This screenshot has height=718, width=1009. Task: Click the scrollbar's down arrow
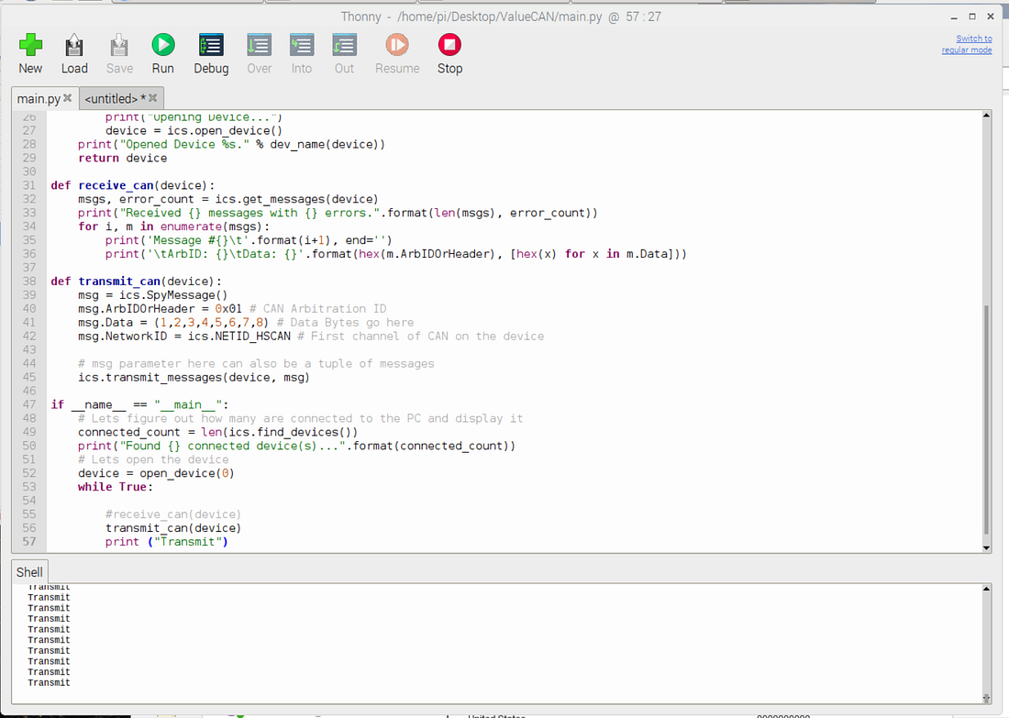point(987,548)
